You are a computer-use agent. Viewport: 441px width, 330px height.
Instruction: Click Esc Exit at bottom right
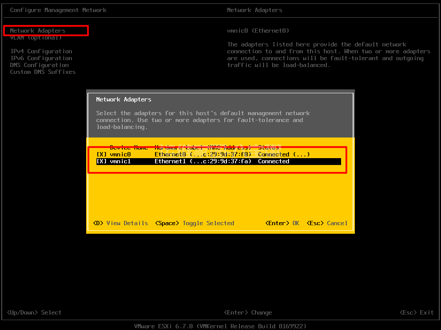pos(416,312)
